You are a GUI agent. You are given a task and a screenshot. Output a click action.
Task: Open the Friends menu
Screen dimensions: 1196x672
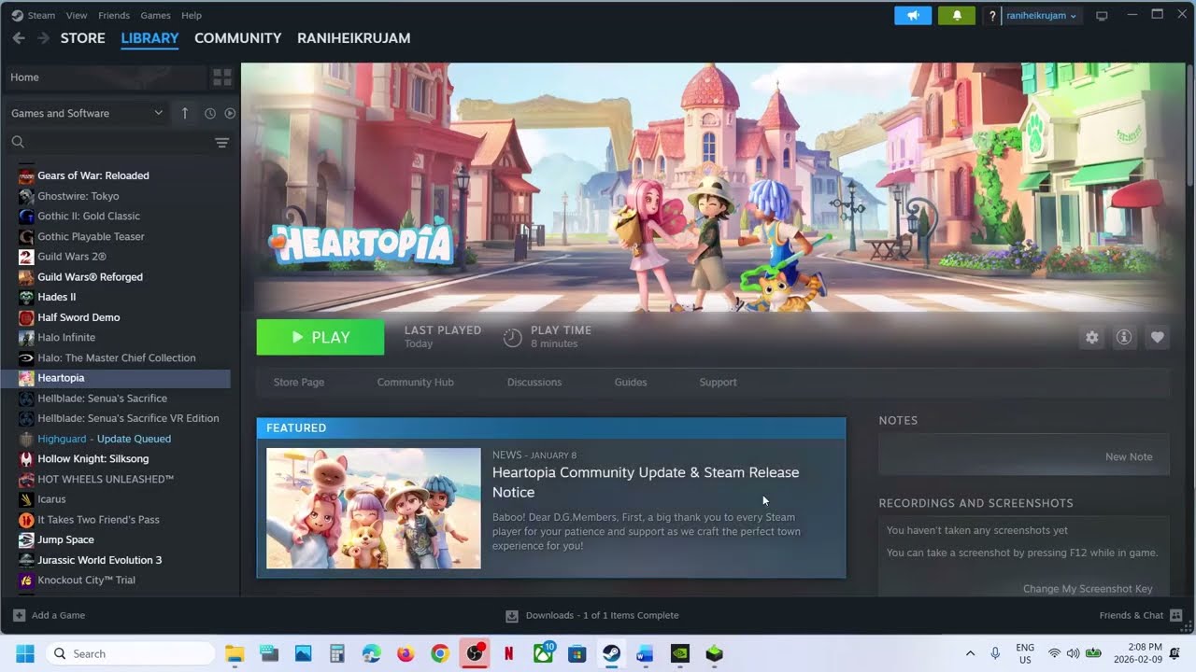click(114, 15)
